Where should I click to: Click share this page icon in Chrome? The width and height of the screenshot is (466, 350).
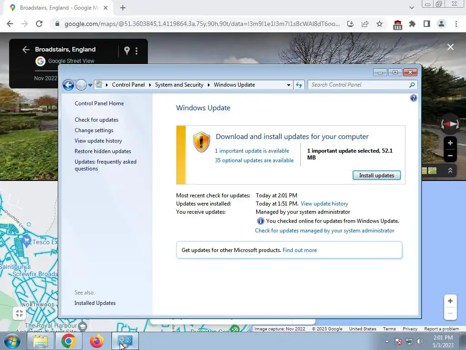tap(365, 24)
